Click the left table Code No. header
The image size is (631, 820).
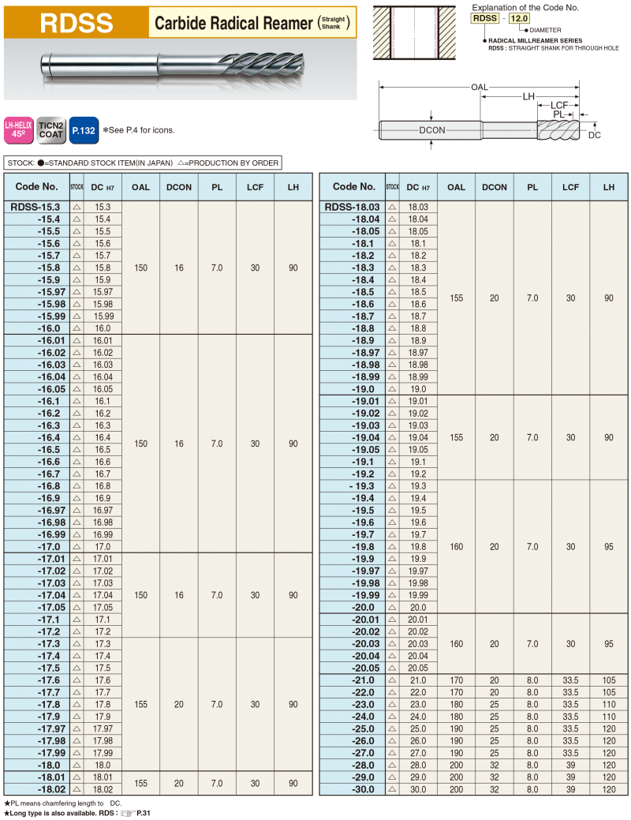[x=36, y=187]
